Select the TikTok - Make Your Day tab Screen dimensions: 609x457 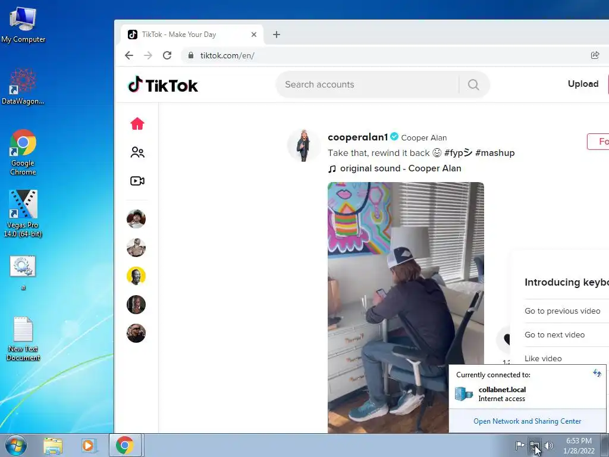click(192, 35)
